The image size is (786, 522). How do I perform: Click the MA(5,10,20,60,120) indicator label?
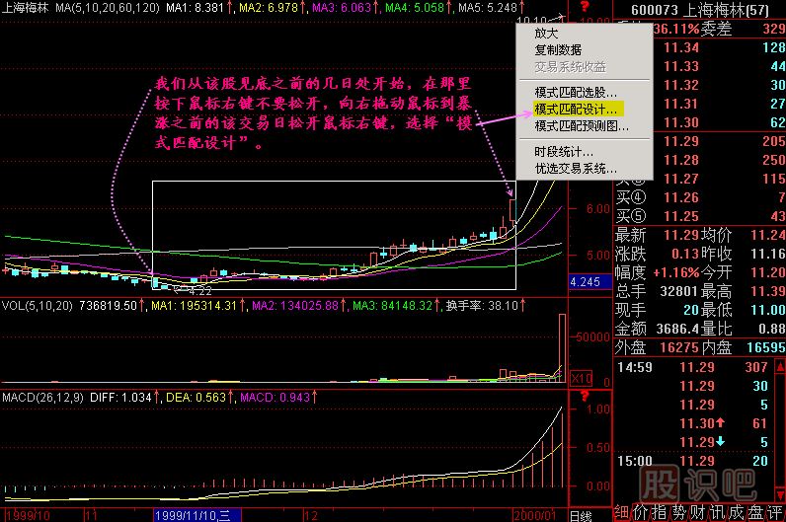pos(108,8)
